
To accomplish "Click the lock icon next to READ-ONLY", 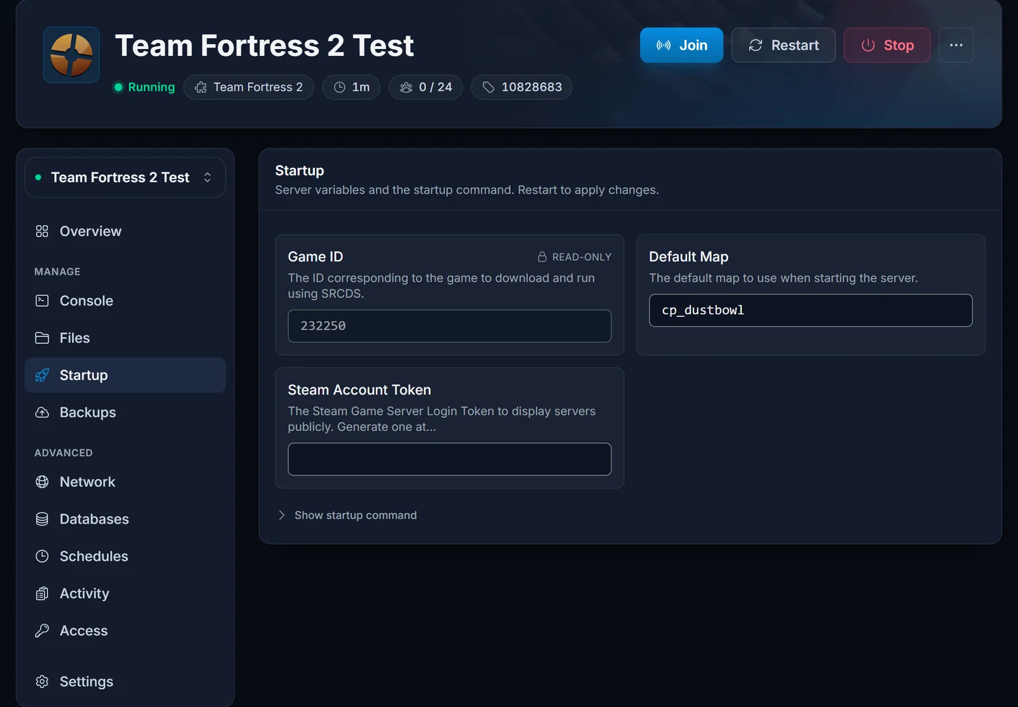I will [x=542, y=256].
